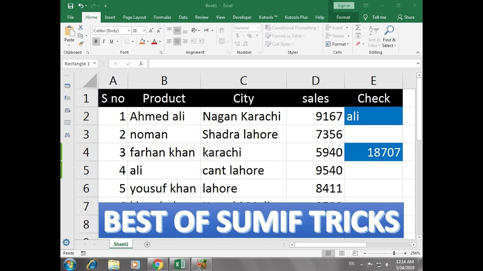Click the zoom slider handle

pos(394,253)
